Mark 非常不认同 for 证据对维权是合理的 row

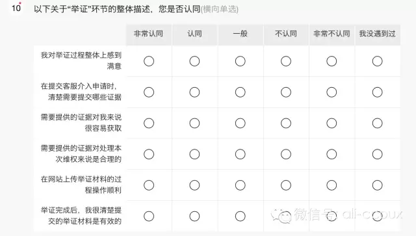click(x=331, y=154)
